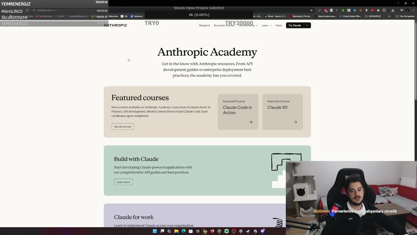The width and height of the screenshot is (417, 235).
Task: Open Task View in the taskbar
Action: 162,231
